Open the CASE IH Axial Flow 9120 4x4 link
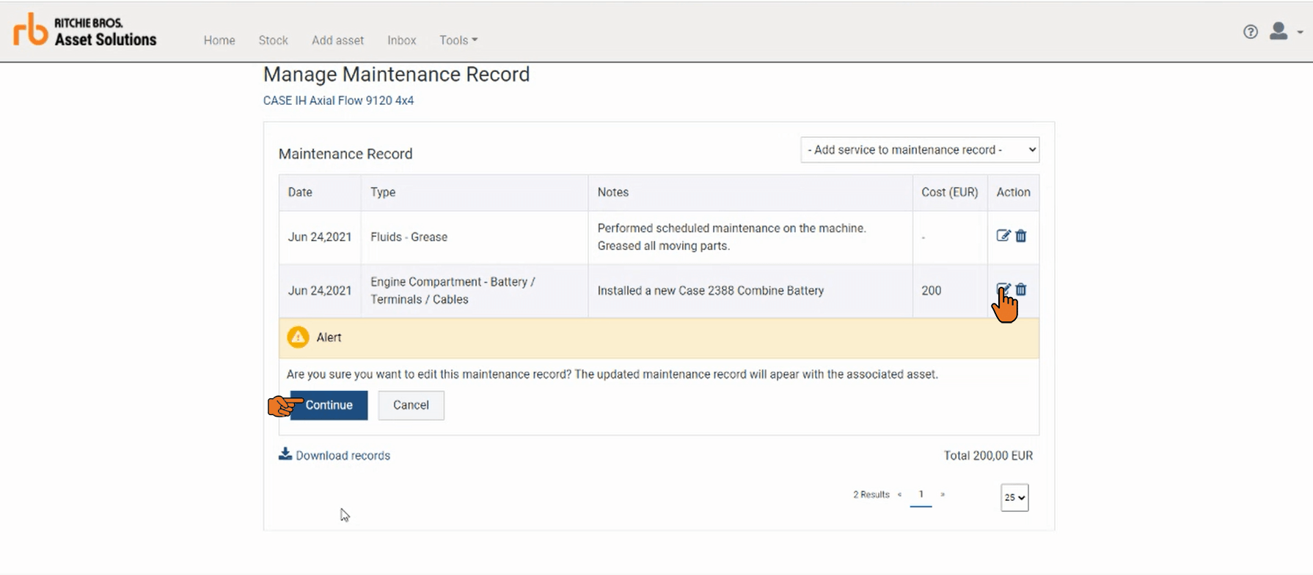This screenshot has width=1313, height=575. click(338, 100)
